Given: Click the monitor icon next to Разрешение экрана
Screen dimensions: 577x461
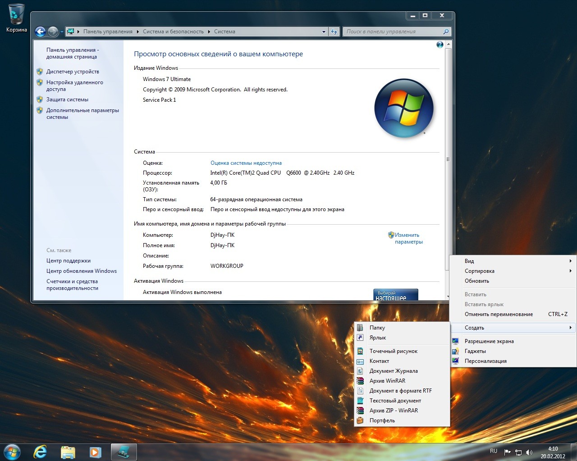Looking at the screenshot, I should (455, 341).
